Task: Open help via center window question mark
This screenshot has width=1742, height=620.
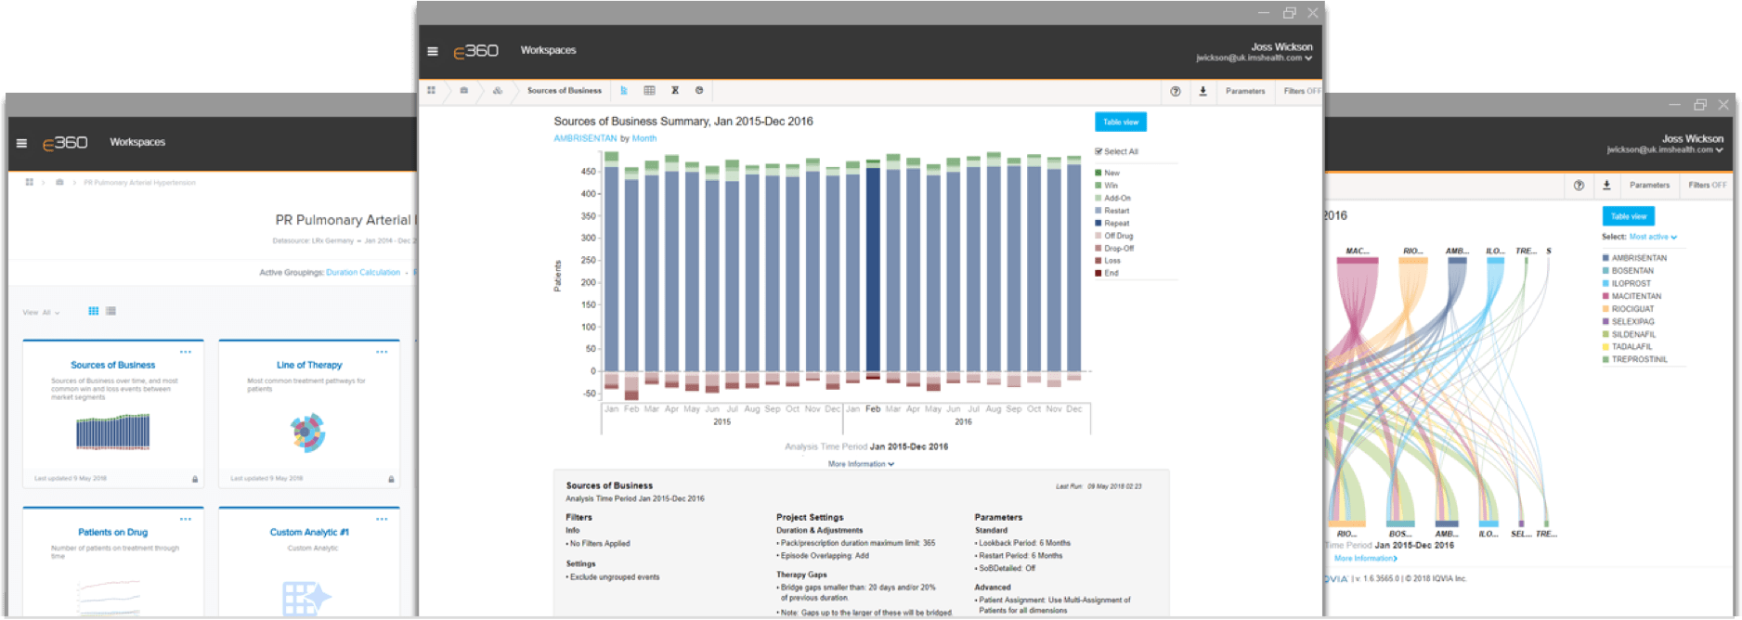Action: pos(1176,91)
